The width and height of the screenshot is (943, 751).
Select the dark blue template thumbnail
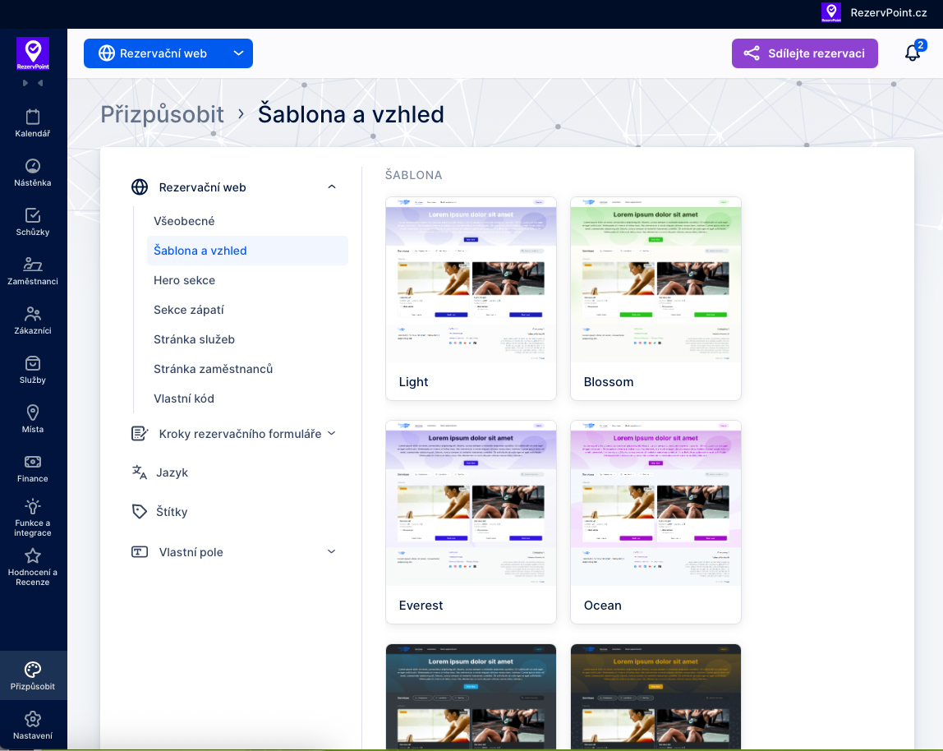(471, 697)
